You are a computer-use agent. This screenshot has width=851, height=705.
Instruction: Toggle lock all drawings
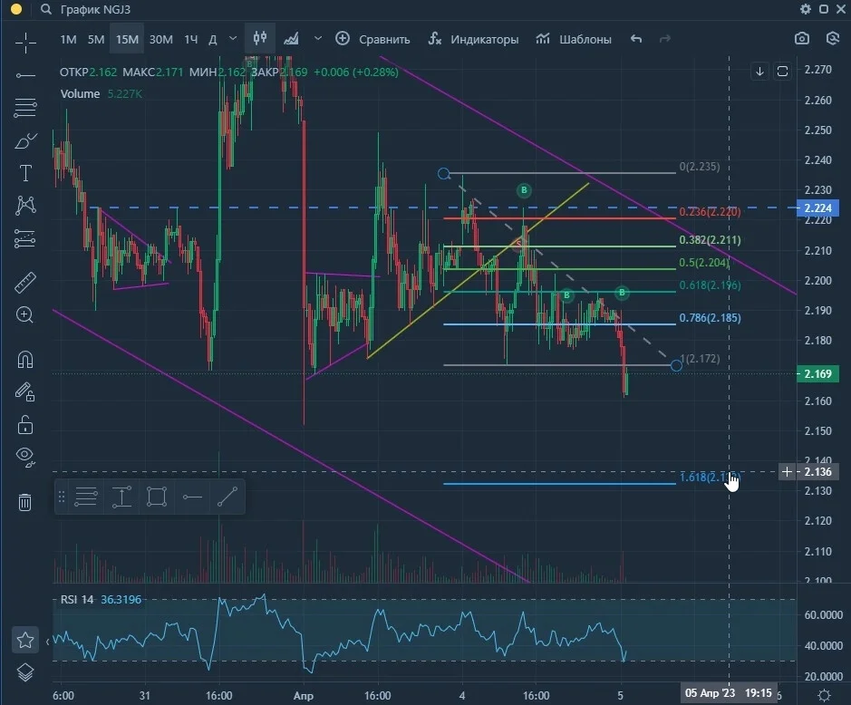coord(25,424)
